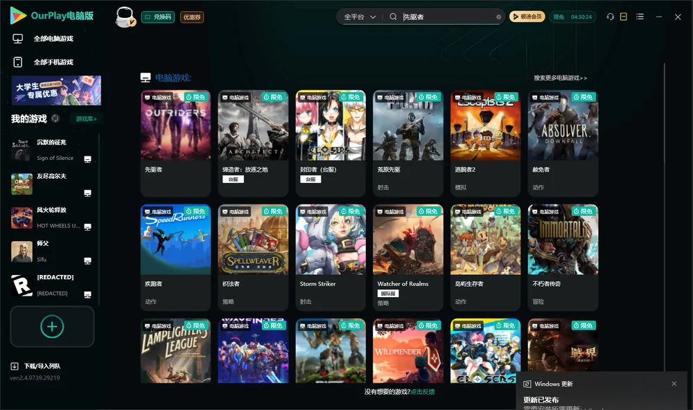Refresh the 我的游戏 list

click(55, 118)
